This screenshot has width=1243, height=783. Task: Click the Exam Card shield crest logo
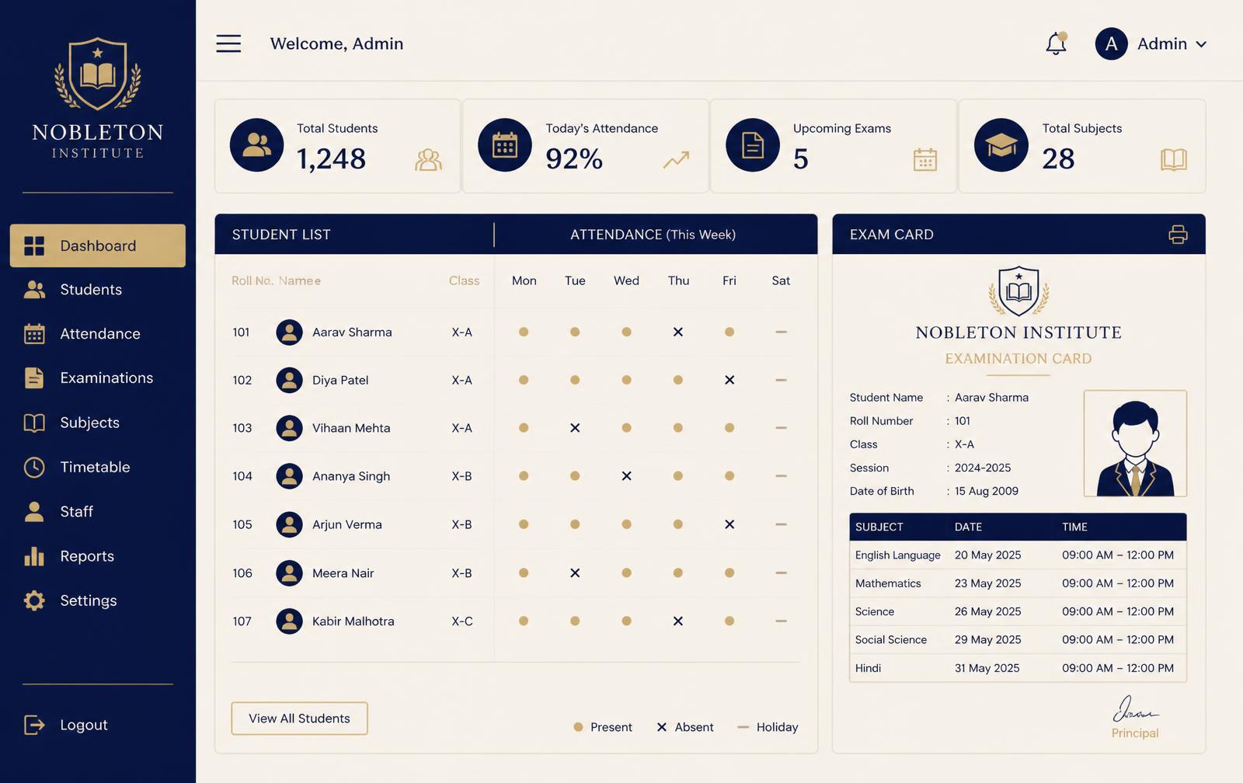click(1018, 291)
